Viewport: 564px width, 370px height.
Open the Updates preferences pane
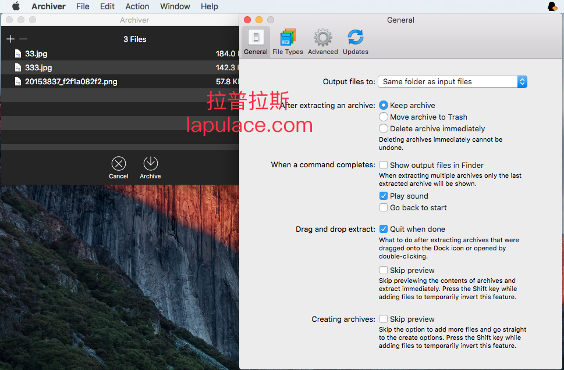pyautogui.click(x=356, y=42)
